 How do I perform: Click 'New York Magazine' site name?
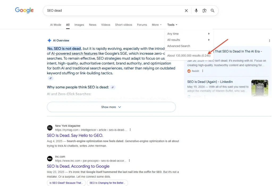pos(68,126)
